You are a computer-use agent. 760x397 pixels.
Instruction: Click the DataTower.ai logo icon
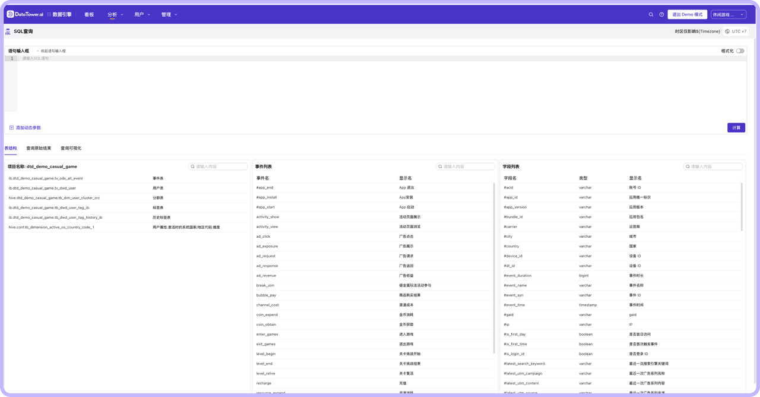[10, 14]
